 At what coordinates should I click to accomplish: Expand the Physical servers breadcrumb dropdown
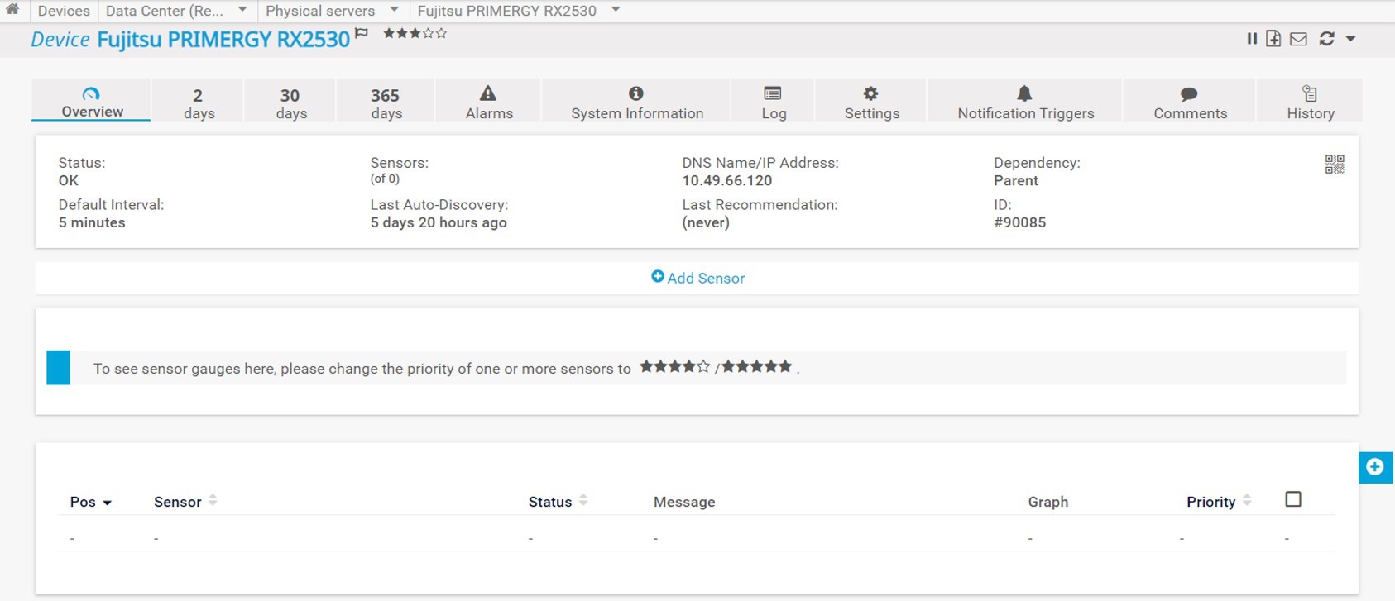[394, 10]
